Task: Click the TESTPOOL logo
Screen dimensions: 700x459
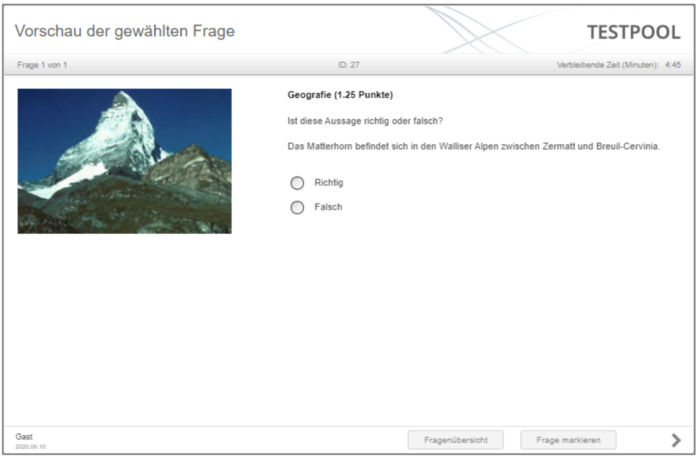Action: click(634, 32)
